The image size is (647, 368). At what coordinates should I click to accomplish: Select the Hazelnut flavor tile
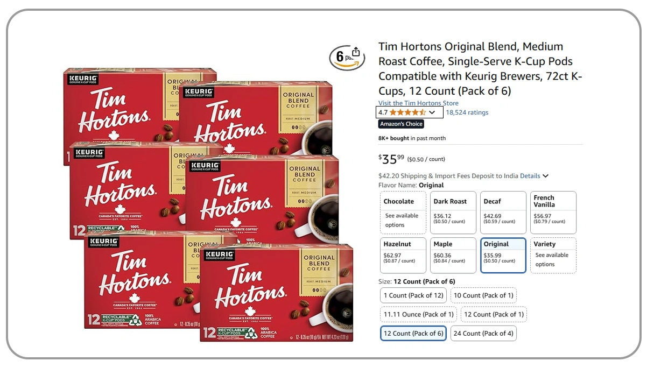(x=403, y=256)
